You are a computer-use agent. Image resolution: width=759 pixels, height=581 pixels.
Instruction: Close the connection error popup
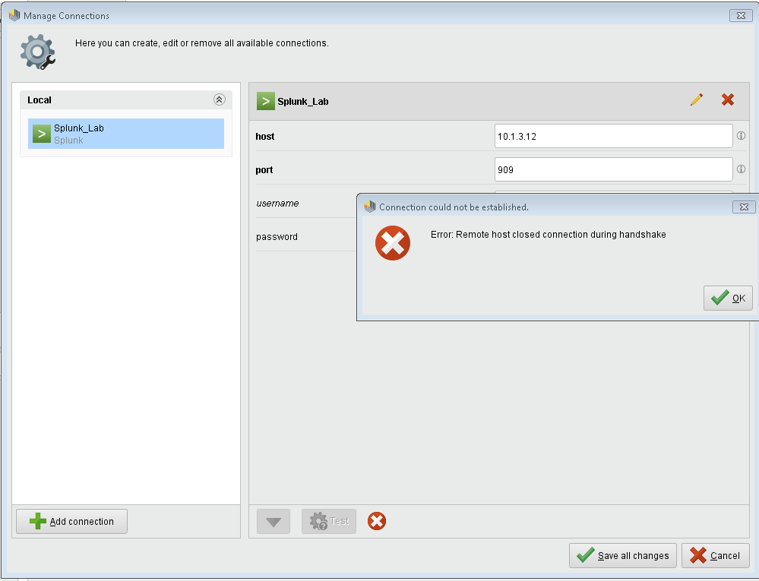coord(743,206)
